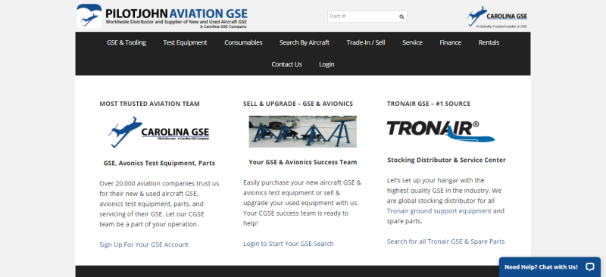Open the Service menu item
The image size is (606, 277).
tap(412, 42)
